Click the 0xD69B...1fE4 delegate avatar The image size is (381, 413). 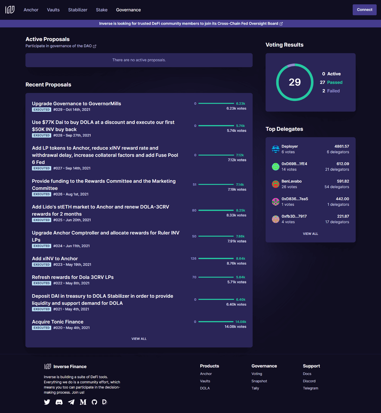(276, 167)
